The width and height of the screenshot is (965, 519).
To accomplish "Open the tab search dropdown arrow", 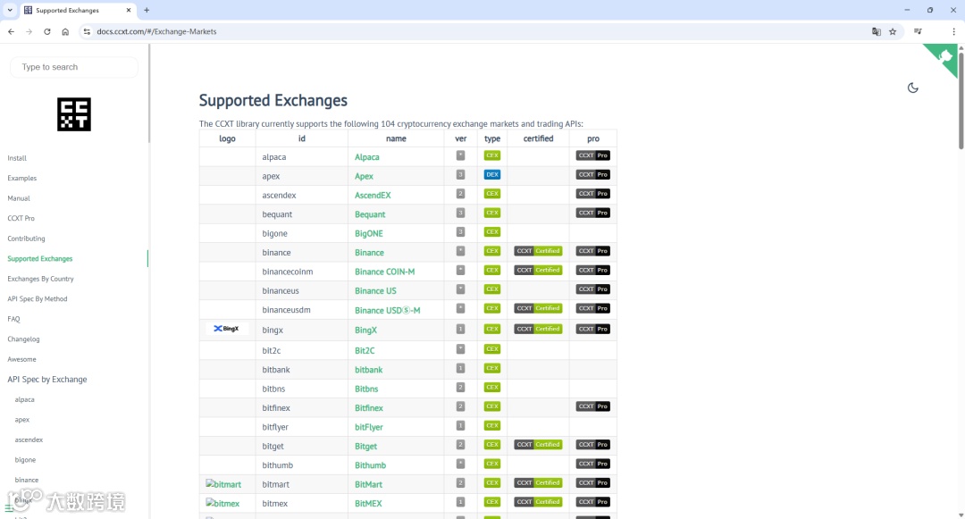I will coord(10,10).
